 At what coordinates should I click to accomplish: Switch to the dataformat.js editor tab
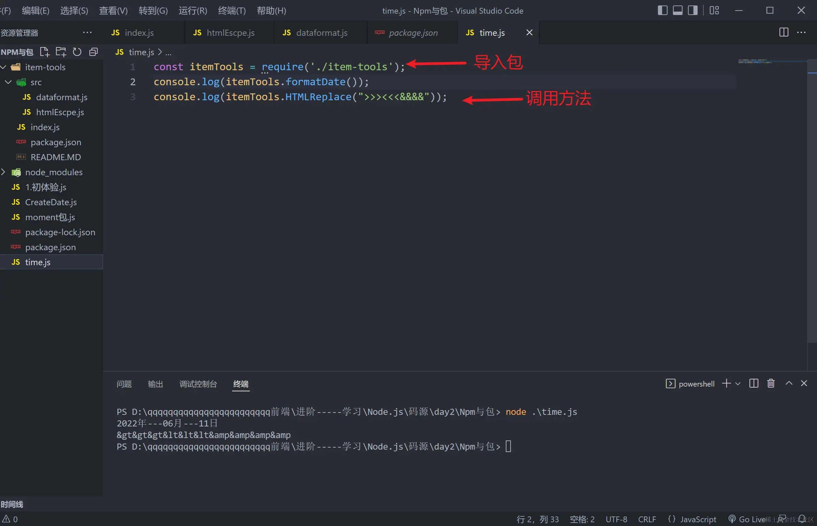(x=321, y=33)
